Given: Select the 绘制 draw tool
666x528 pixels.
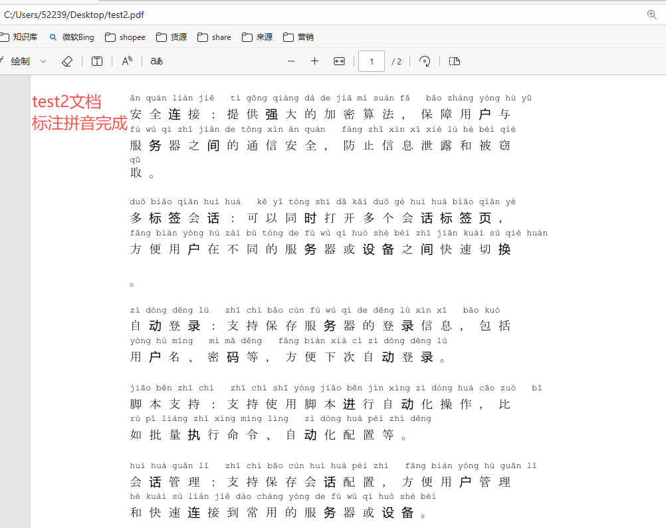Looking at the screenshot, I should [x=16, y=61].
